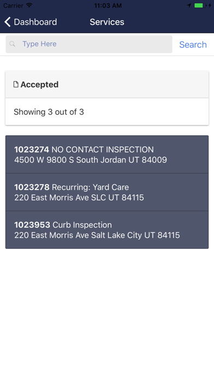This screenshot has height=380, width=214.
Task: Open service 1023278 Recurring Yard Care
Action: 107,192
